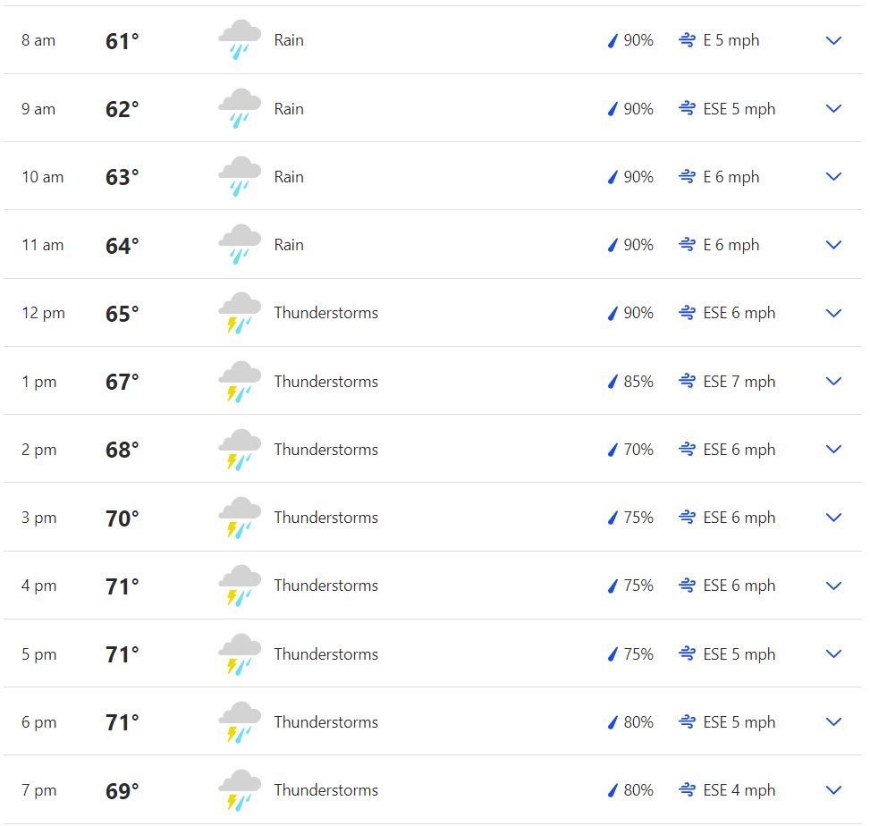The image size is (870, 826).
Task: Click the raindrop icon next to 70%
Action: tap(612, 450)
